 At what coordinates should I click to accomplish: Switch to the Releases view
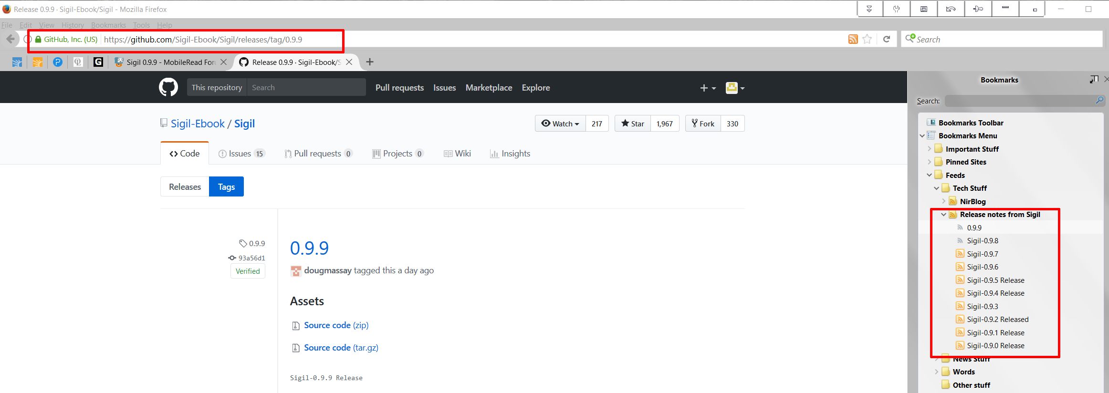click(185, 186)
